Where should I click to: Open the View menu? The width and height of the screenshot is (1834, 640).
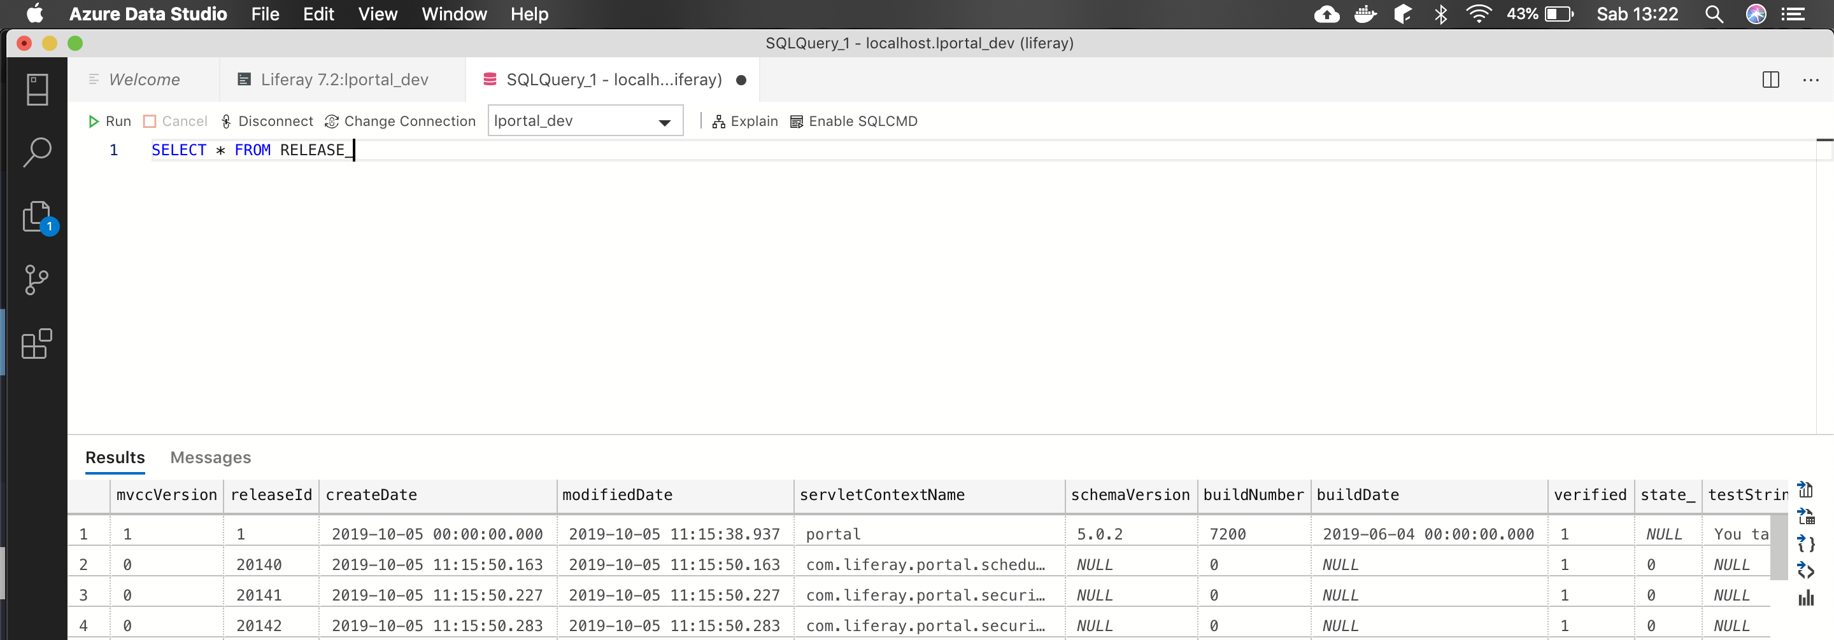pyautogui.click(x=378, y=14)
